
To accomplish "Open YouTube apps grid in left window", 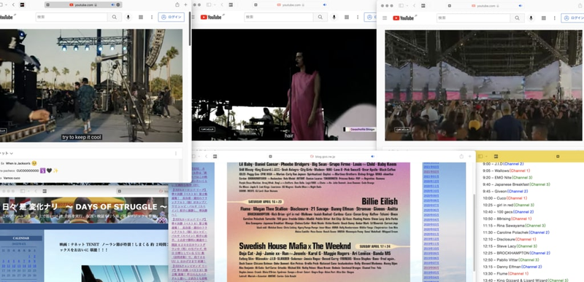I will point(141,17).
